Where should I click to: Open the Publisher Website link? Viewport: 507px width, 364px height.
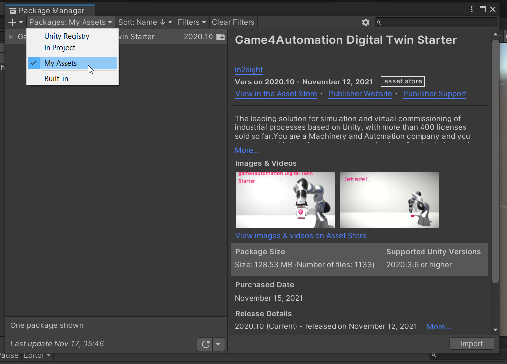360,94
